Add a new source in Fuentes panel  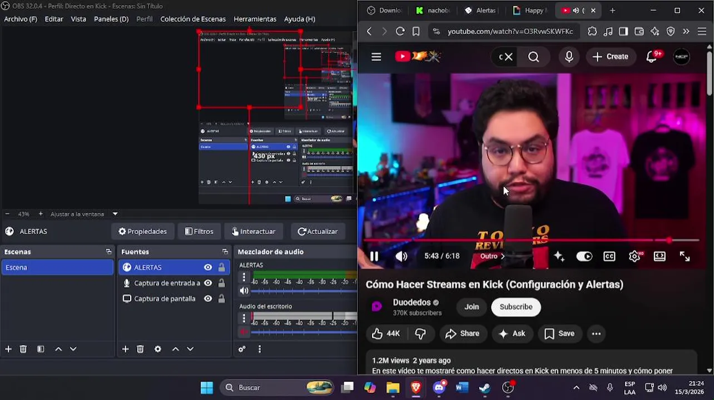point(125,349)
